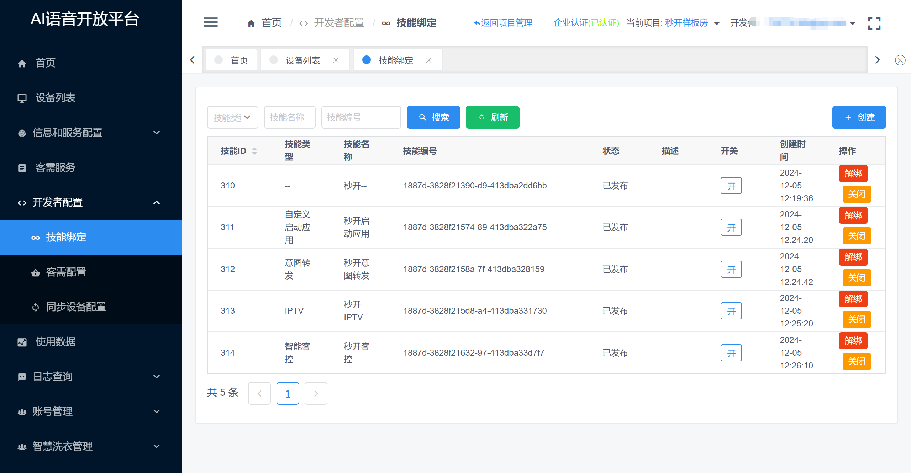The width and height of the screenshot is (911, 473).
Task: Toggle the 开 switch for skill 312
Action: pyautogui.click(x=731, y=269)
